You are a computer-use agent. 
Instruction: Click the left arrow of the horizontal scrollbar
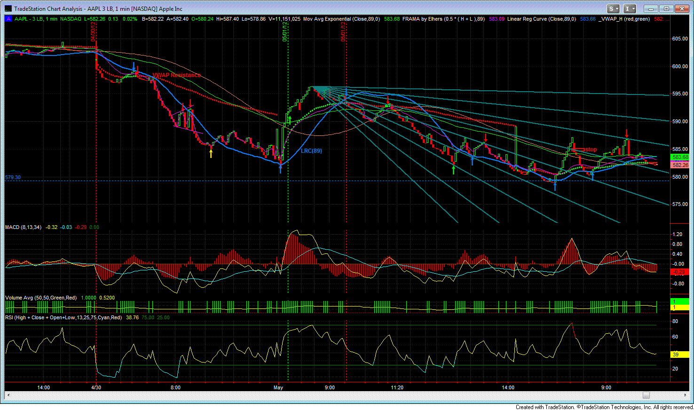click(8, 395)
